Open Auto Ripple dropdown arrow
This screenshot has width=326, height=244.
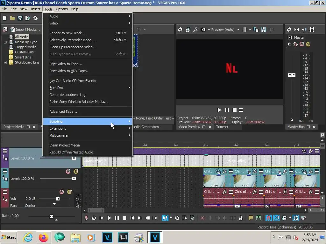[x=290, y=218]
